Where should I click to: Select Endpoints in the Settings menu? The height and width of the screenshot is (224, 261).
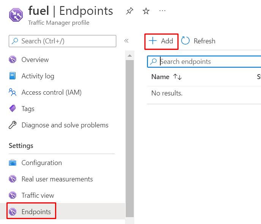tap(36, 212)
